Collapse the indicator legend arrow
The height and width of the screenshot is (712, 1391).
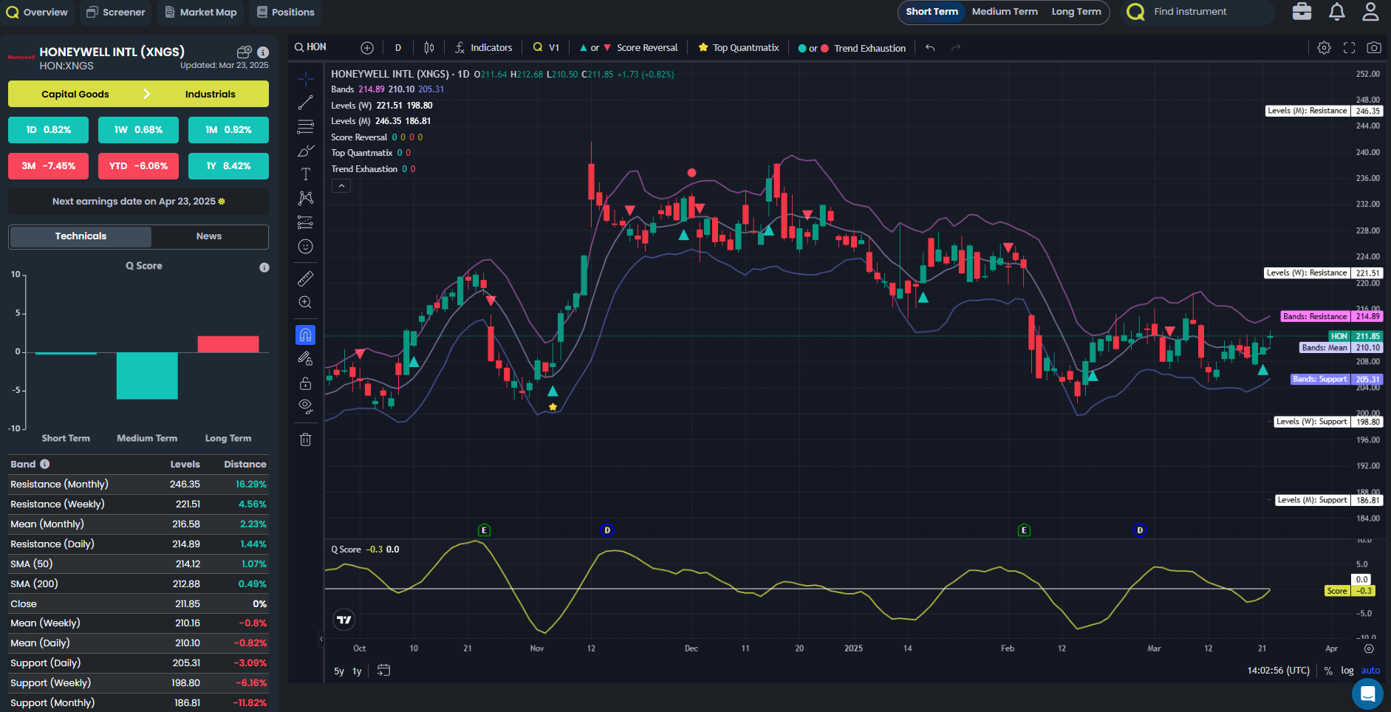(341, 186)
